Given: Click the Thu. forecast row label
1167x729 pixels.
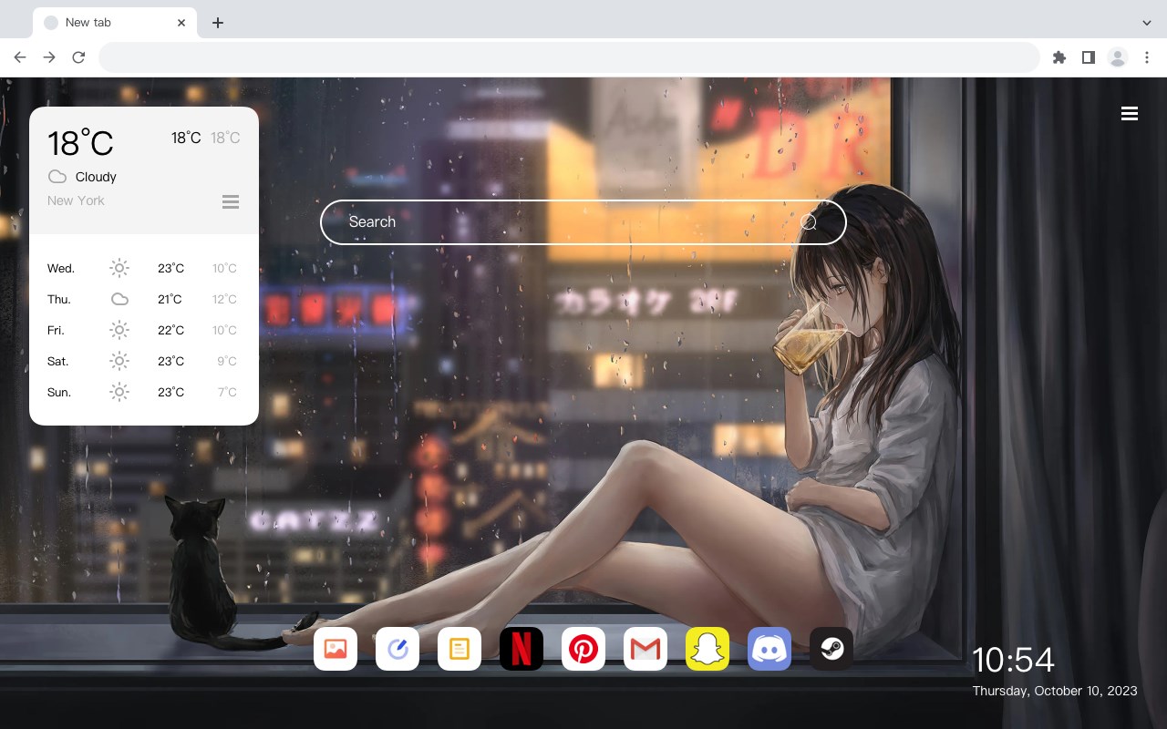Looking at the screenshot, I should click(59, 299).
